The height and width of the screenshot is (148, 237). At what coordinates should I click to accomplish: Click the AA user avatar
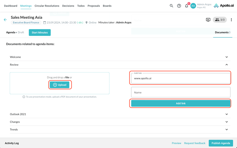193,6
